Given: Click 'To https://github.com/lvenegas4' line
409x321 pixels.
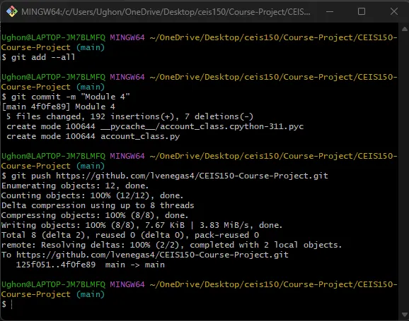Looking at the screenshot, I should 145,255.
